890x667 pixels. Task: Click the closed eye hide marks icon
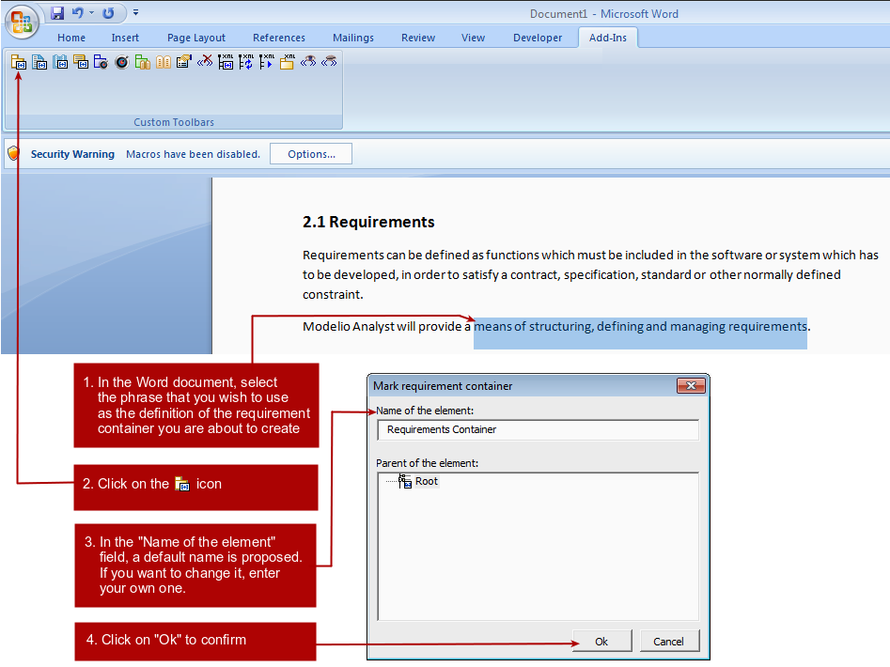click(329, 61)
